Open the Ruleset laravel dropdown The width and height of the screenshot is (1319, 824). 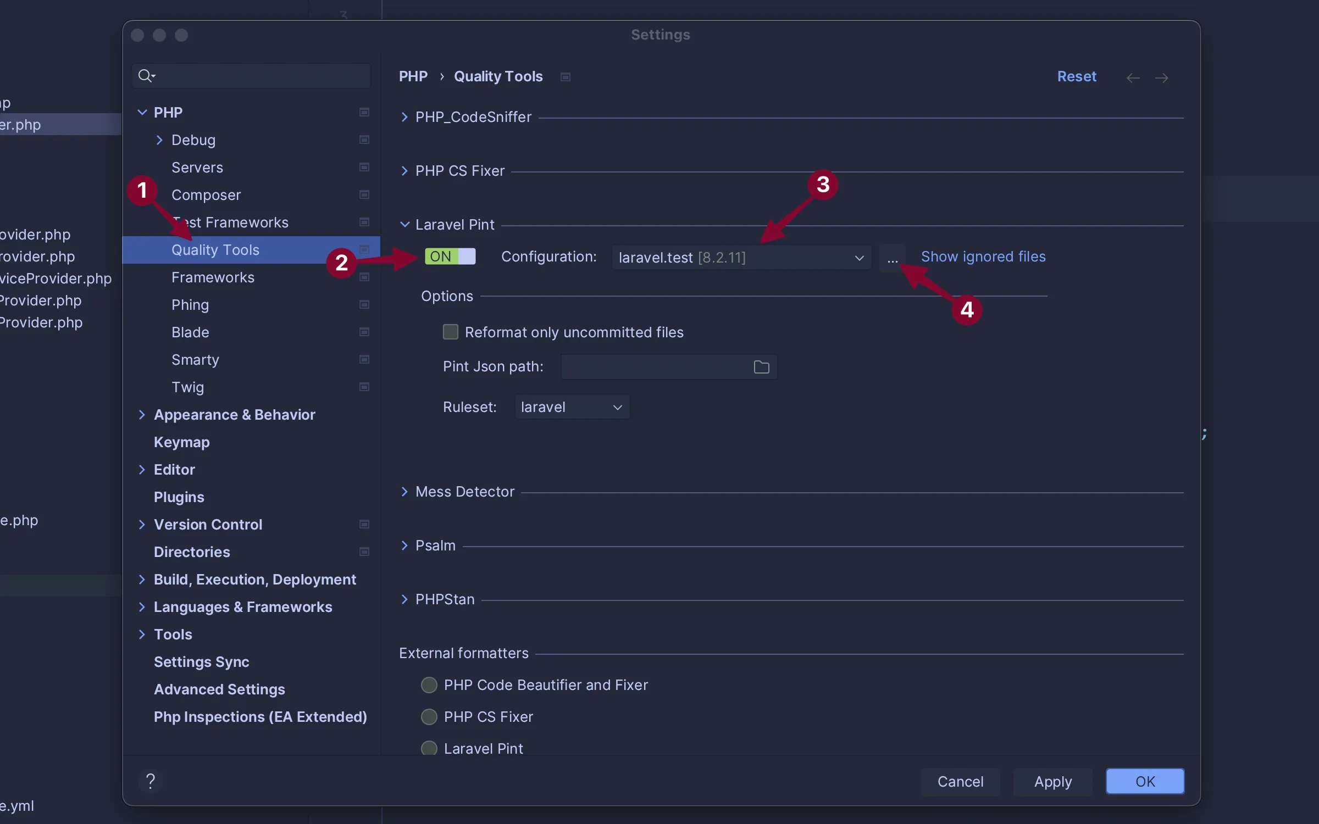[x=572, y=407]
